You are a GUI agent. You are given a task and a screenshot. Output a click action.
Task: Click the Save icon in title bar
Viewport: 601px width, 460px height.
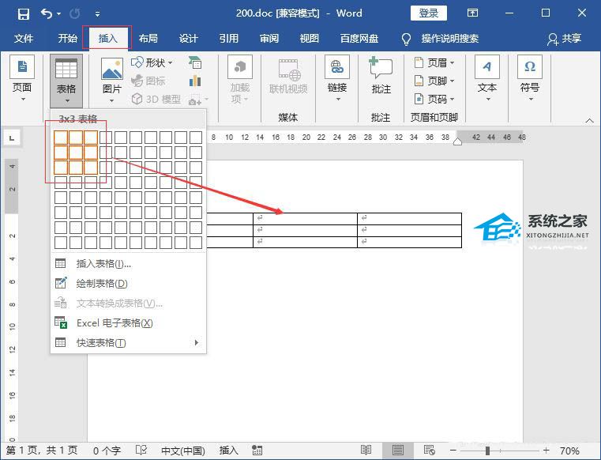24,14
